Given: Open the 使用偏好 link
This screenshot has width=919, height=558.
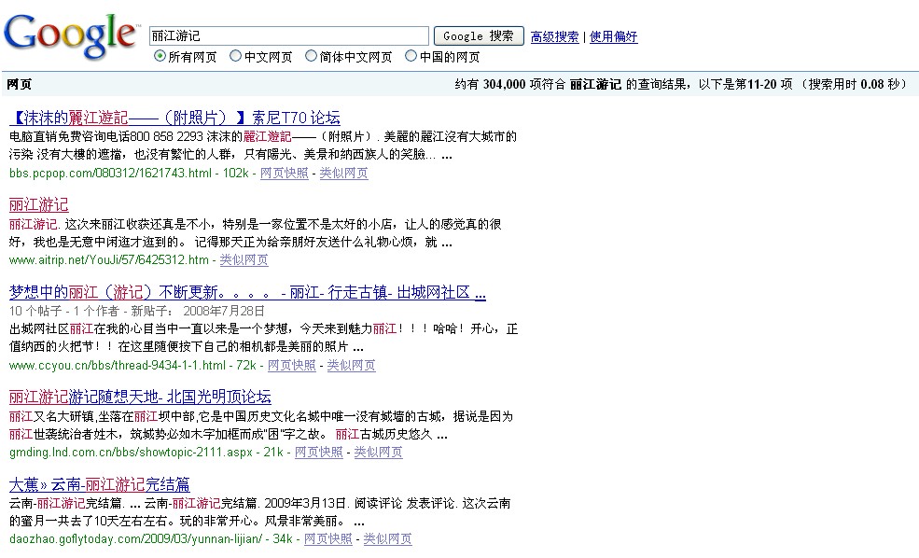Looking at the screenshot, I should click(x=614, y=36).
